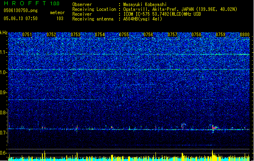Screen dimensions: 254x161
Task: Click the 0756 time marker
Action: coord(148,35)
